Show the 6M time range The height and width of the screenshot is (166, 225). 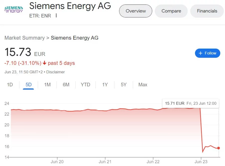tap(66, 85)
